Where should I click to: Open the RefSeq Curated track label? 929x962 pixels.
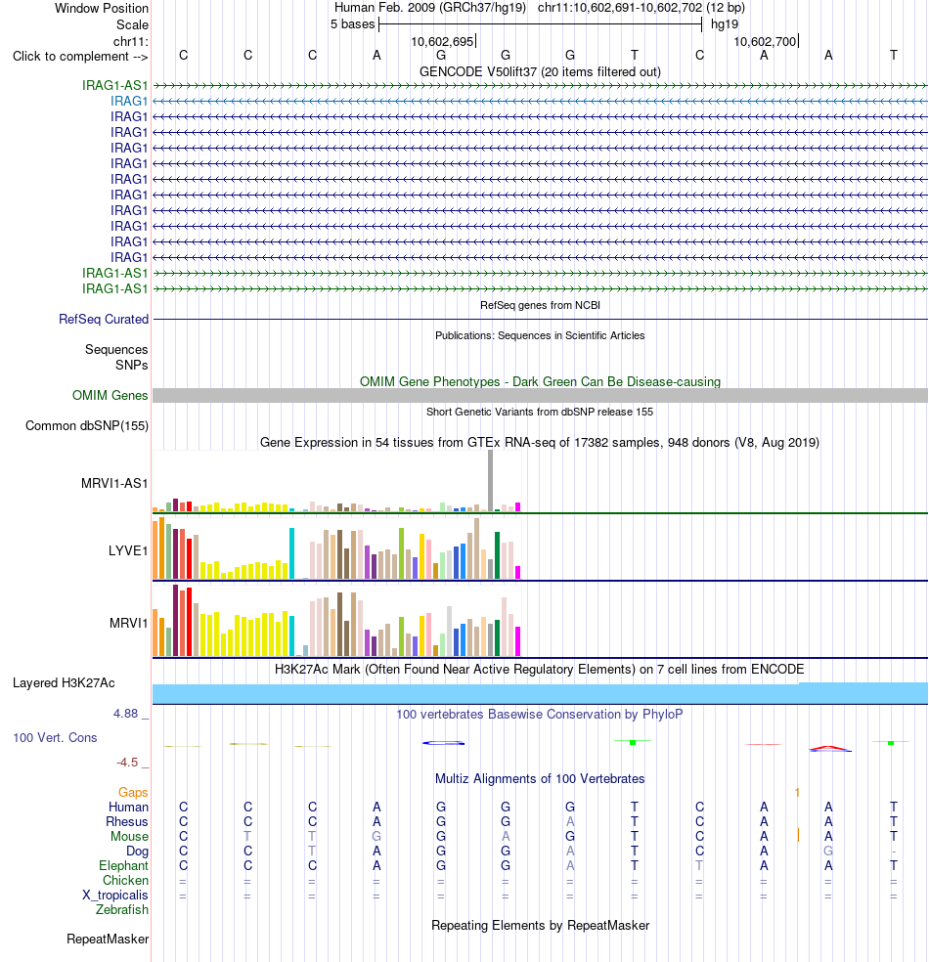[104, 320]
